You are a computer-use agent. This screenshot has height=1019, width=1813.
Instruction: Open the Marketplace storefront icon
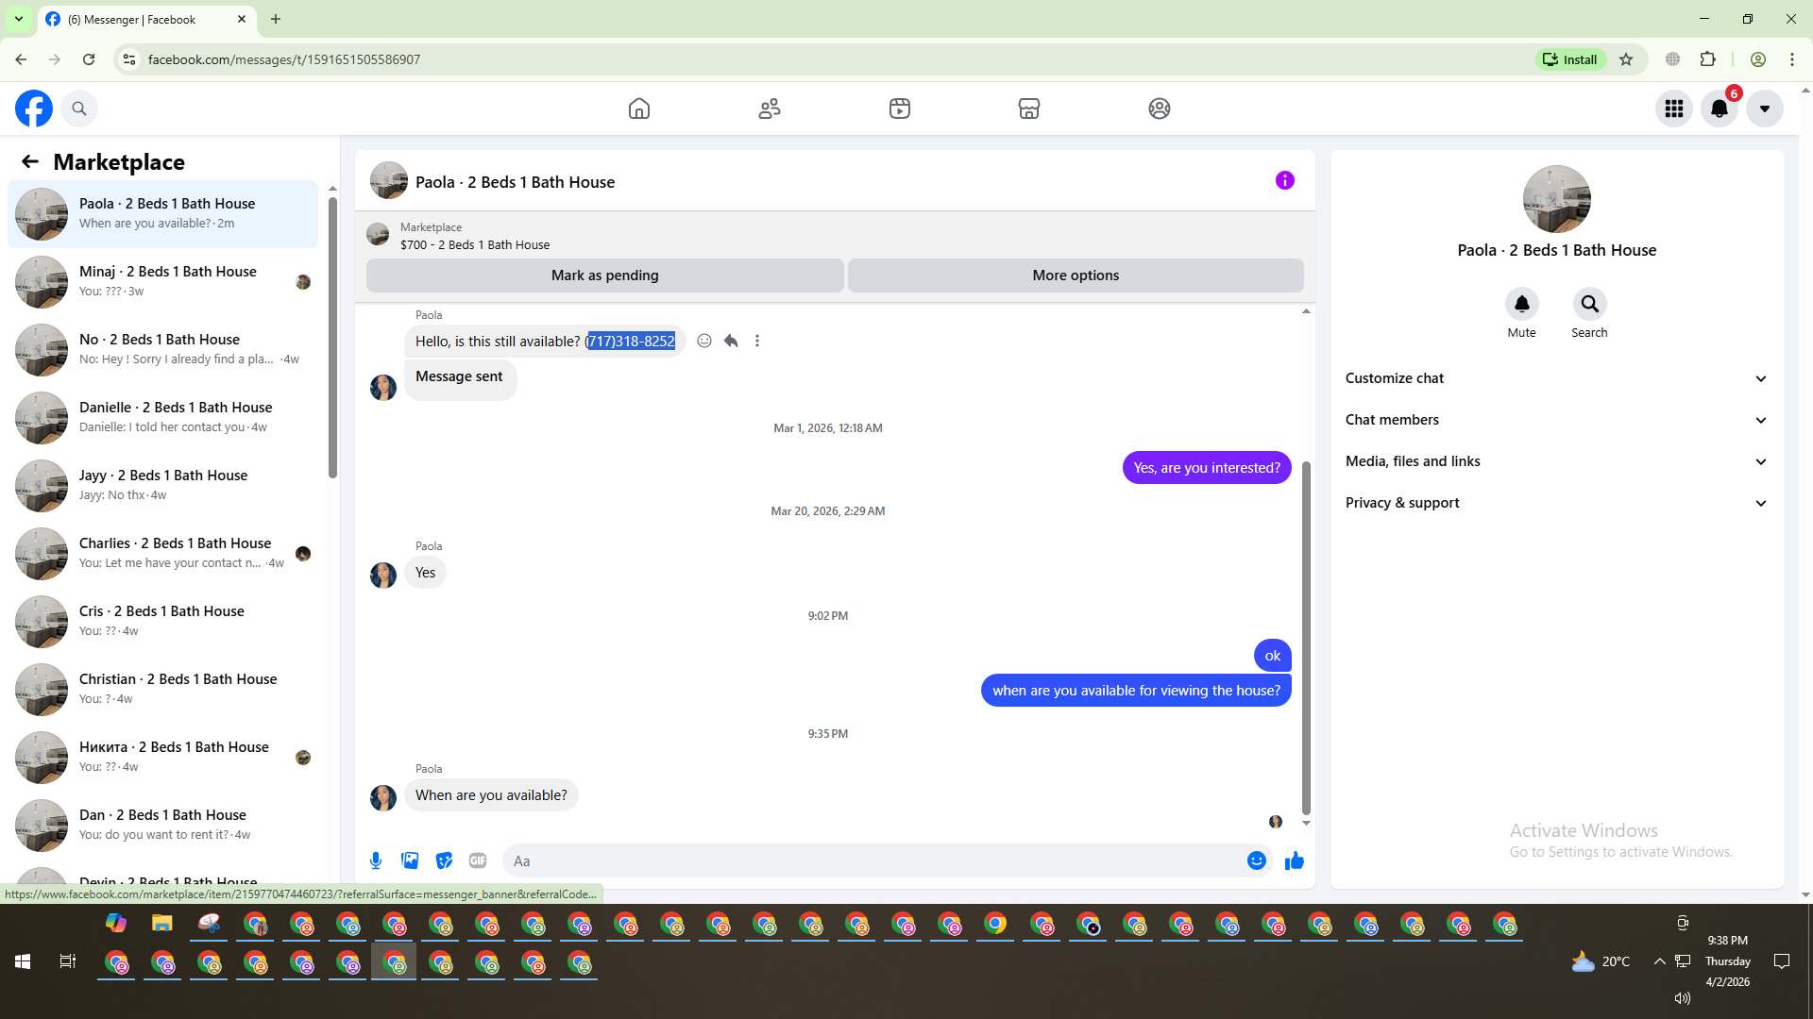tap(1029, 109)
